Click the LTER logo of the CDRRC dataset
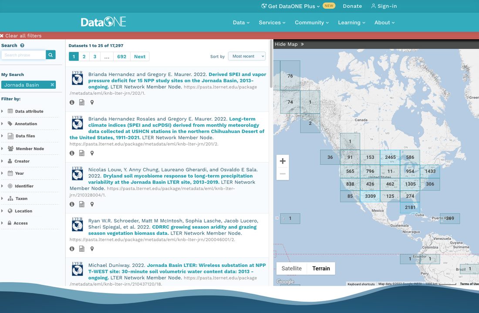Image resolution: width=479 pixels, height=313 pixels. tap(77, 224)
